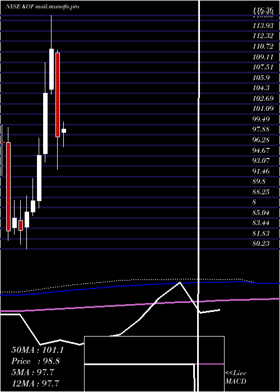The image size is (280, 392).
Task: Select the 88.25 price axis label
Action: point(262,192)
